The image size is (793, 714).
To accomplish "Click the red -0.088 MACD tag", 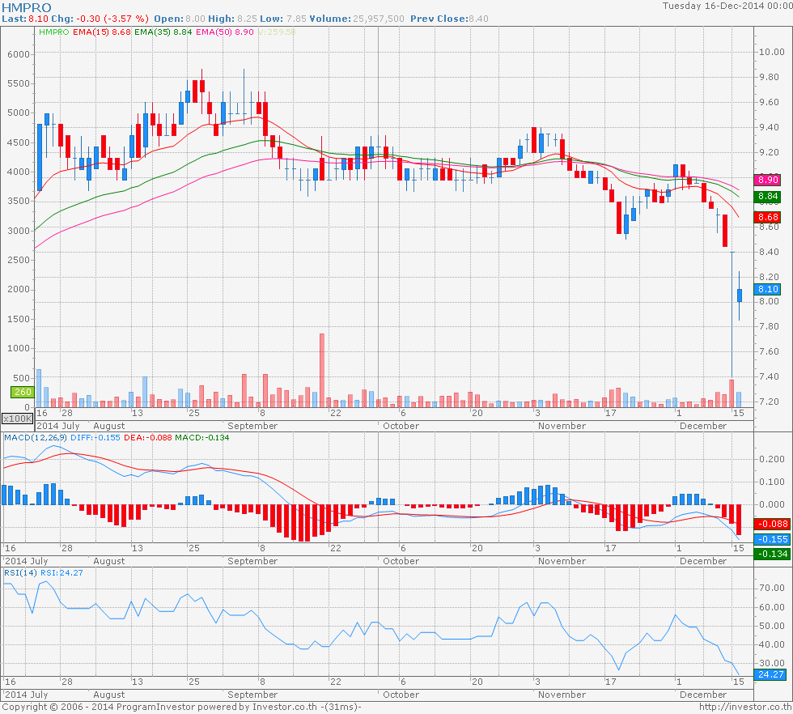I will [771, 524].
